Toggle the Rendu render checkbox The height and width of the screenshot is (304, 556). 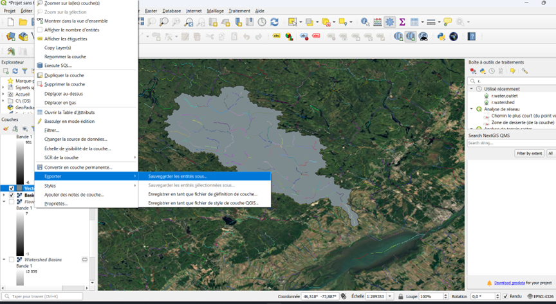coord(504,296)
